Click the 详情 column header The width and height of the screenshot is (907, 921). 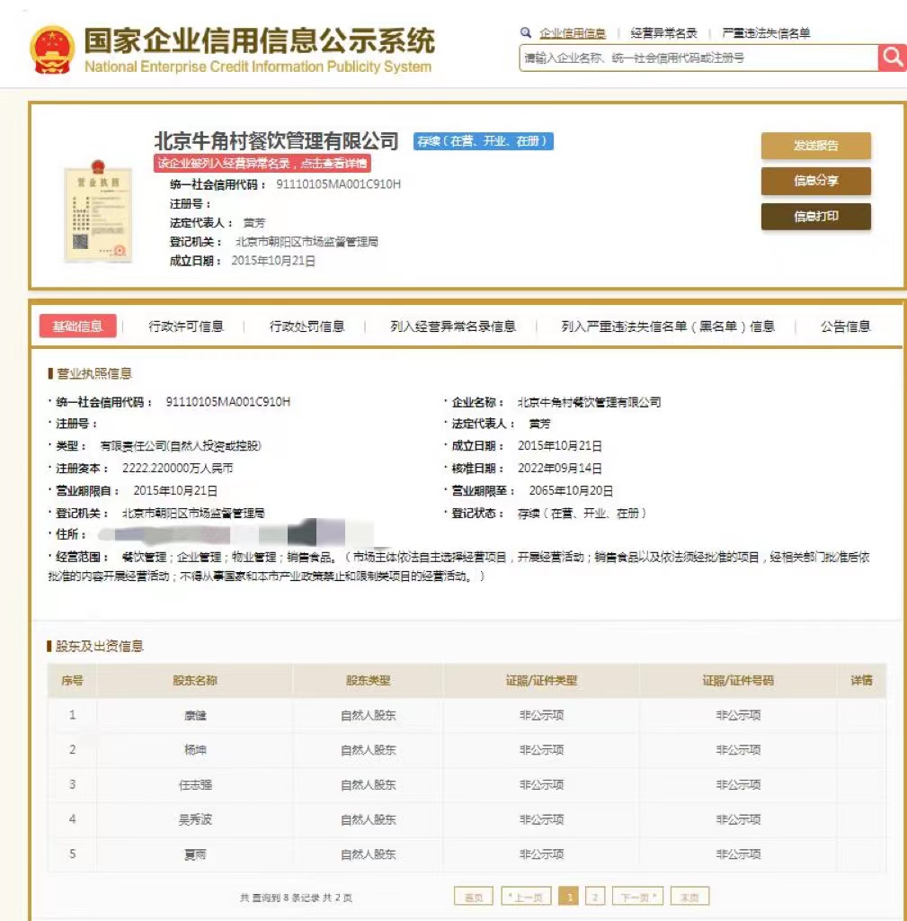click(861, 681)
